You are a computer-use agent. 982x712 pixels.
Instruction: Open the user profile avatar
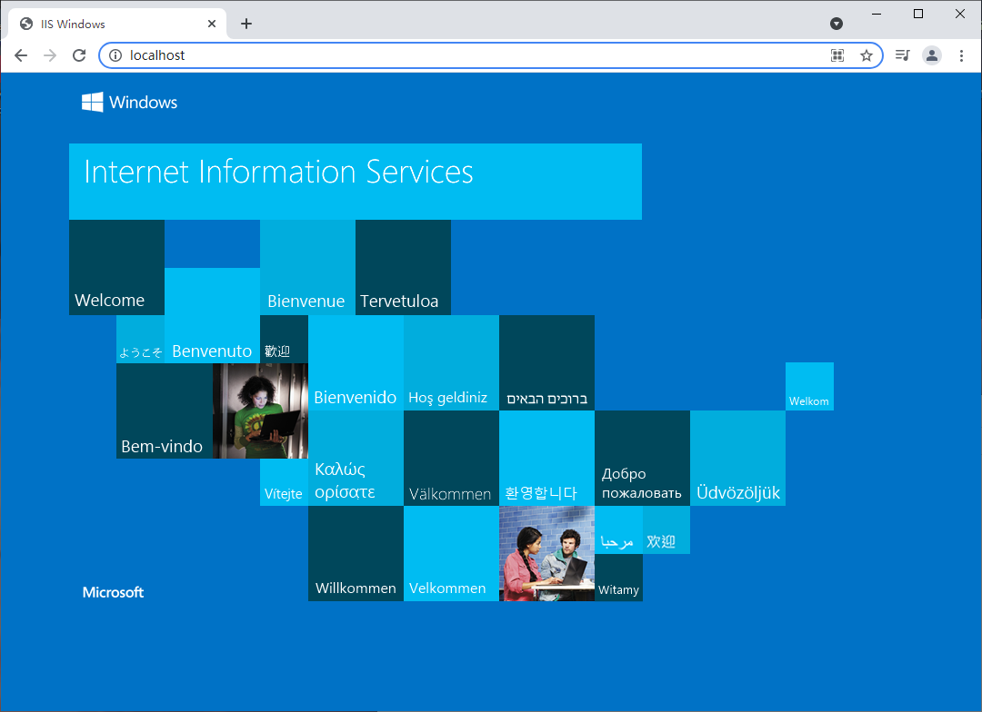(932, 55)
